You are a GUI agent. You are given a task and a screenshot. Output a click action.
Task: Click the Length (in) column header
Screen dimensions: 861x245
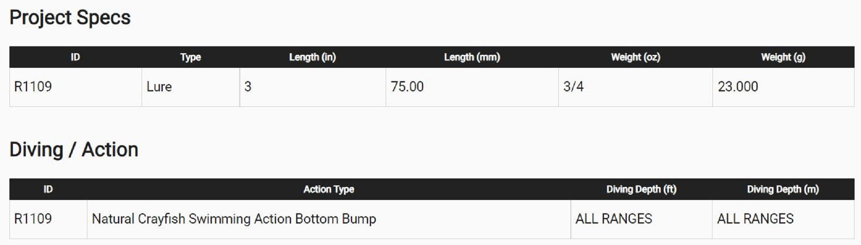312,57
